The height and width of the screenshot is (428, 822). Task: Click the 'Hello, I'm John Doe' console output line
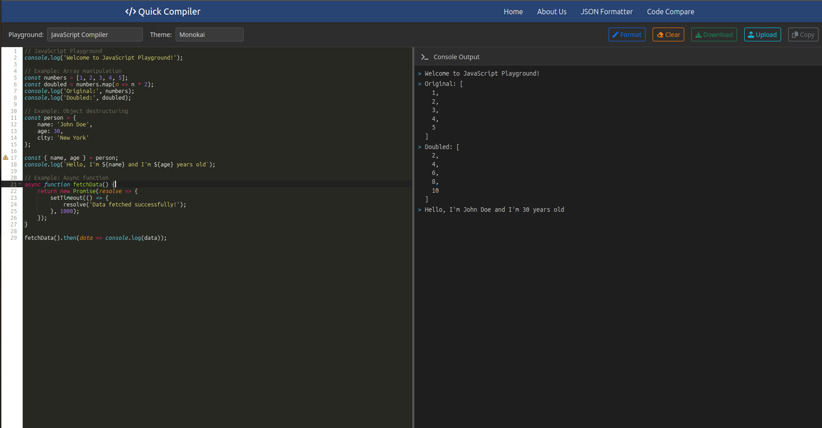[494, 210]
